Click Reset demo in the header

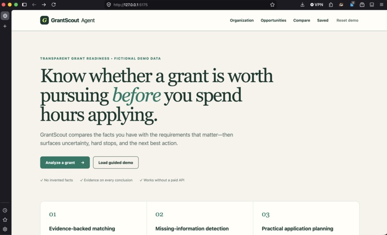pyautogui.click(x=347, y=21)
